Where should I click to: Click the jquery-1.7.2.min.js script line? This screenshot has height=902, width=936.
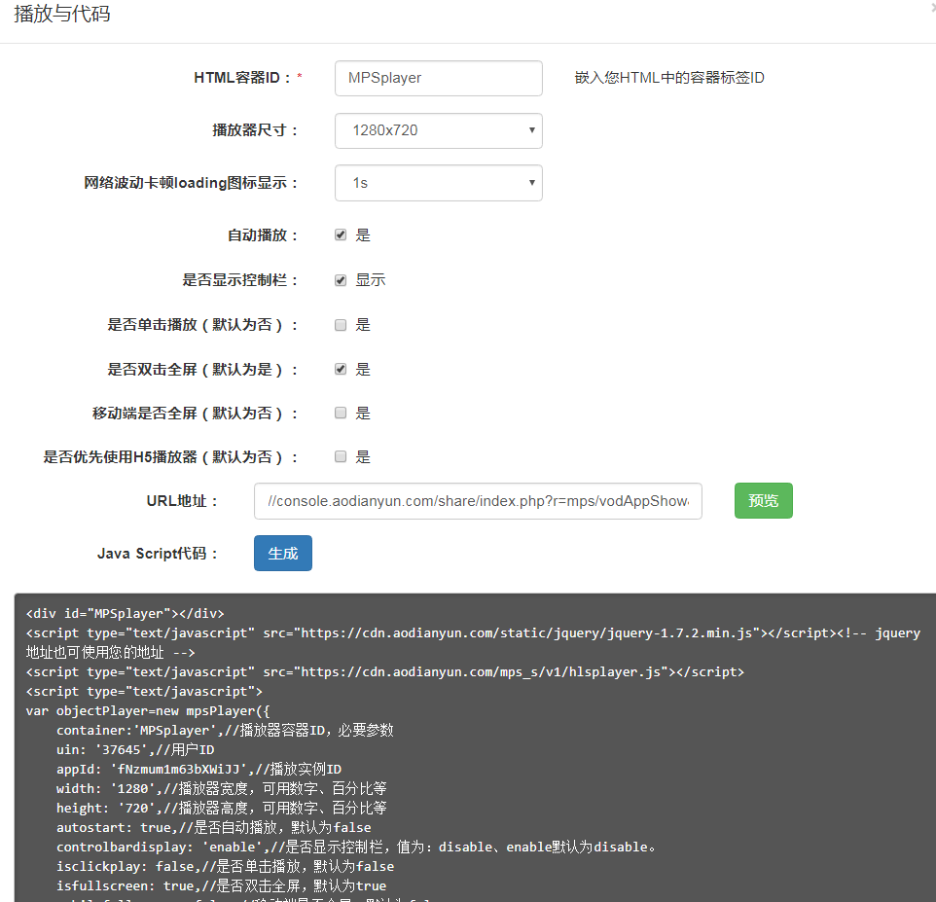tap(473, 642)
